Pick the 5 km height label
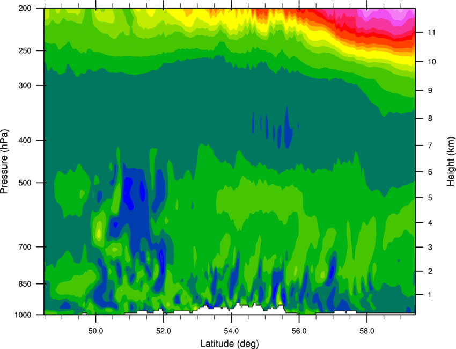The image size is (456, 349). coord(430,198)
